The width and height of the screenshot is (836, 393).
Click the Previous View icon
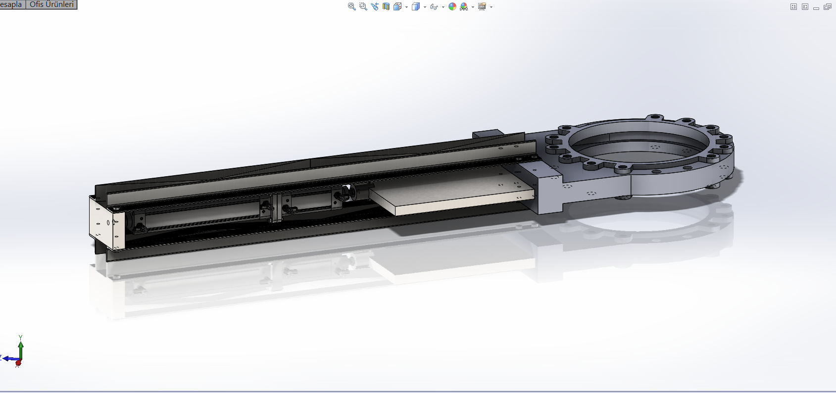[375, 6]
